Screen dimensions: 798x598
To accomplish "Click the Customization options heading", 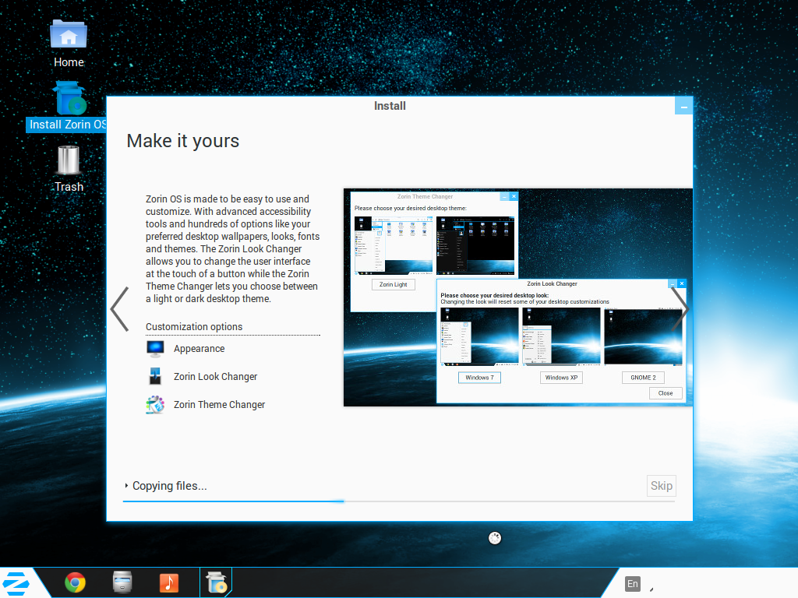I will [194, 327].
